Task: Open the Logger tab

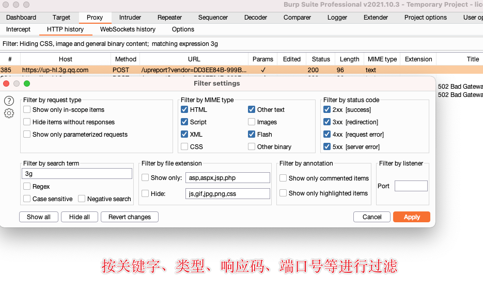Action: coord(337,18)
